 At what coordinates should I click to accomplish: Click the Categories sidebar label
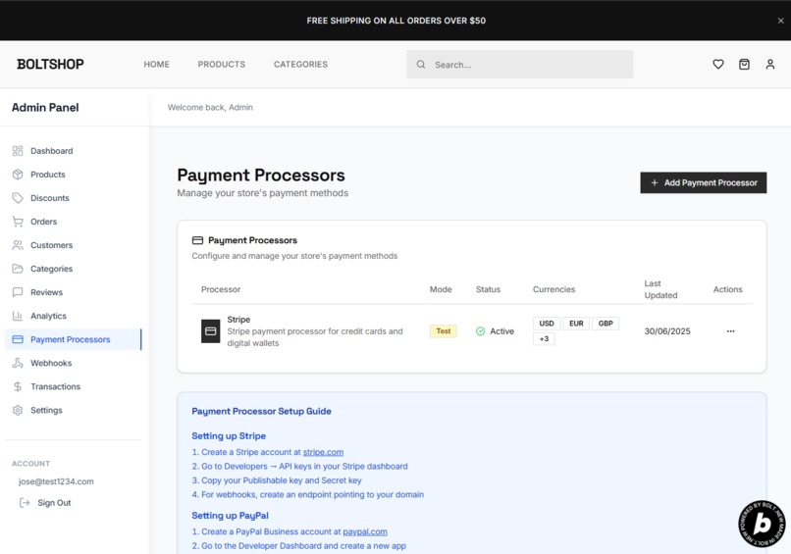51,269
